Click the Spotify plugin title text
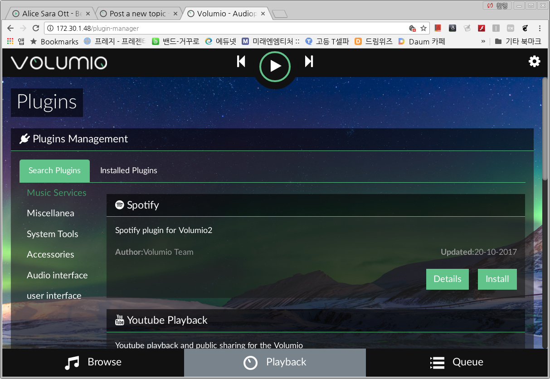Viewport: 550px width, 379px height. [143, 205]
